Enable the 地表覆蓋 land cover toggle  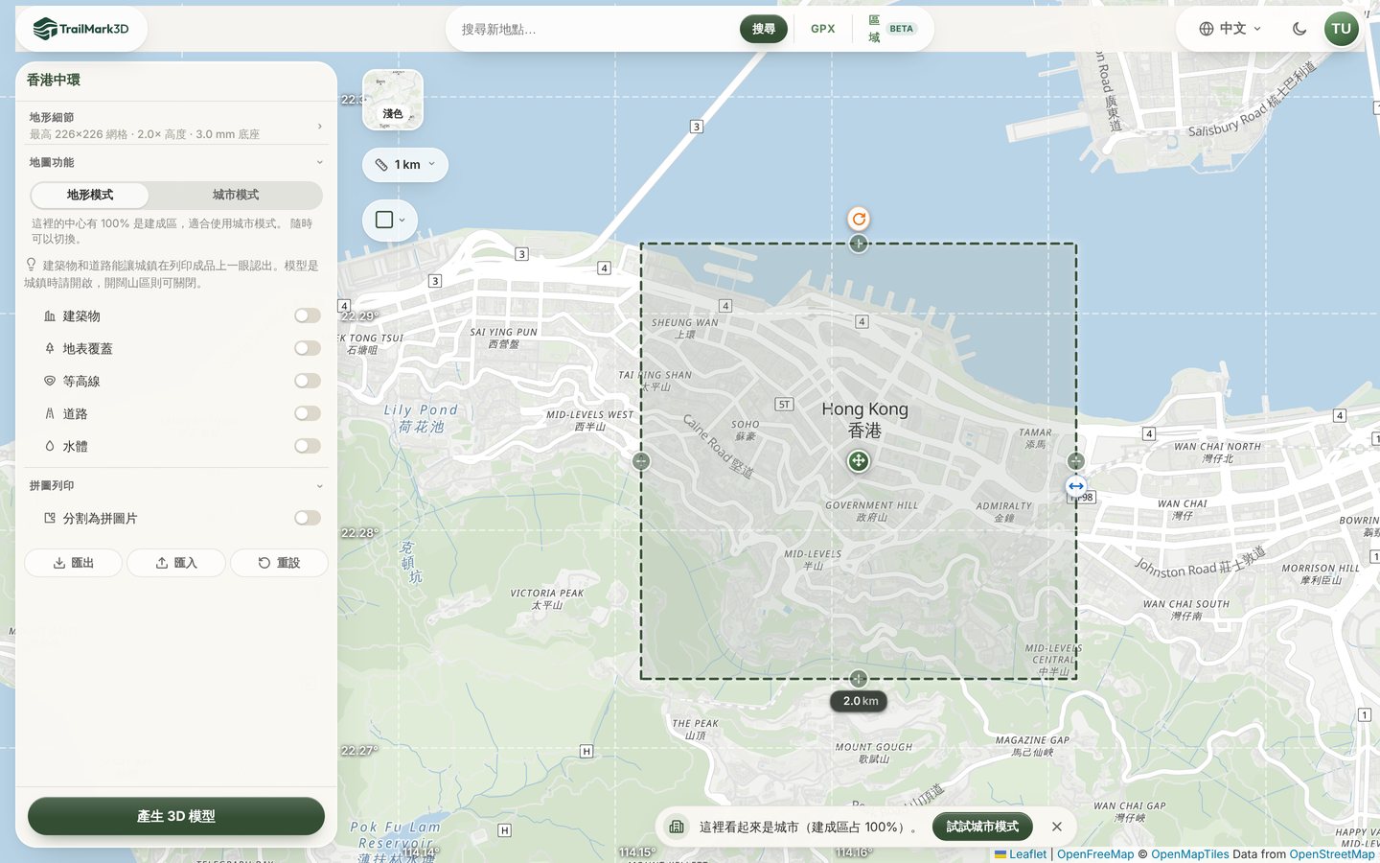tap(308, 348)
